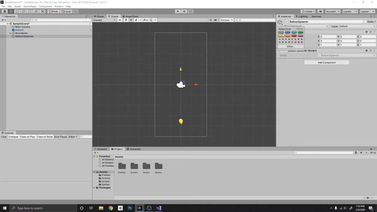Viewport: 377px width, 212px height.
Task: Open the GameObject menu
Action: click(30, 6)
